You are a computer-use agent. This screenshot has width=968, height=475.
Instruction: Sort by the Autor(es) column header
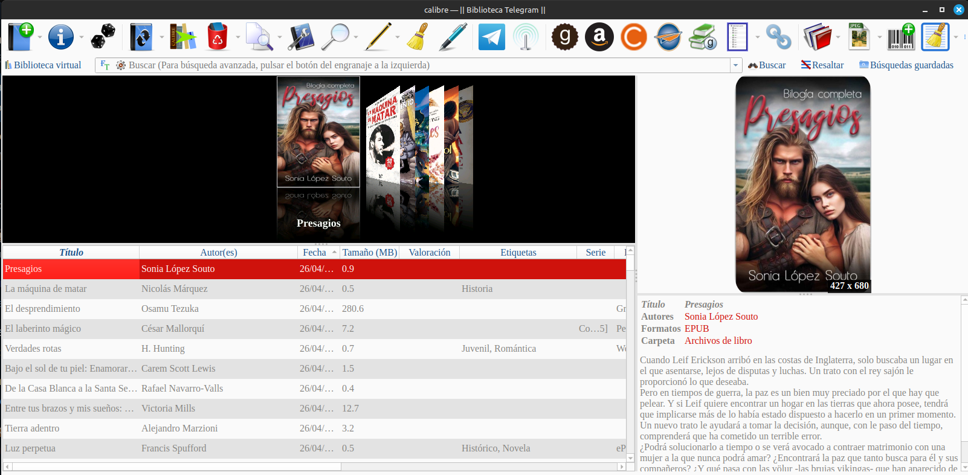[219, 252]
